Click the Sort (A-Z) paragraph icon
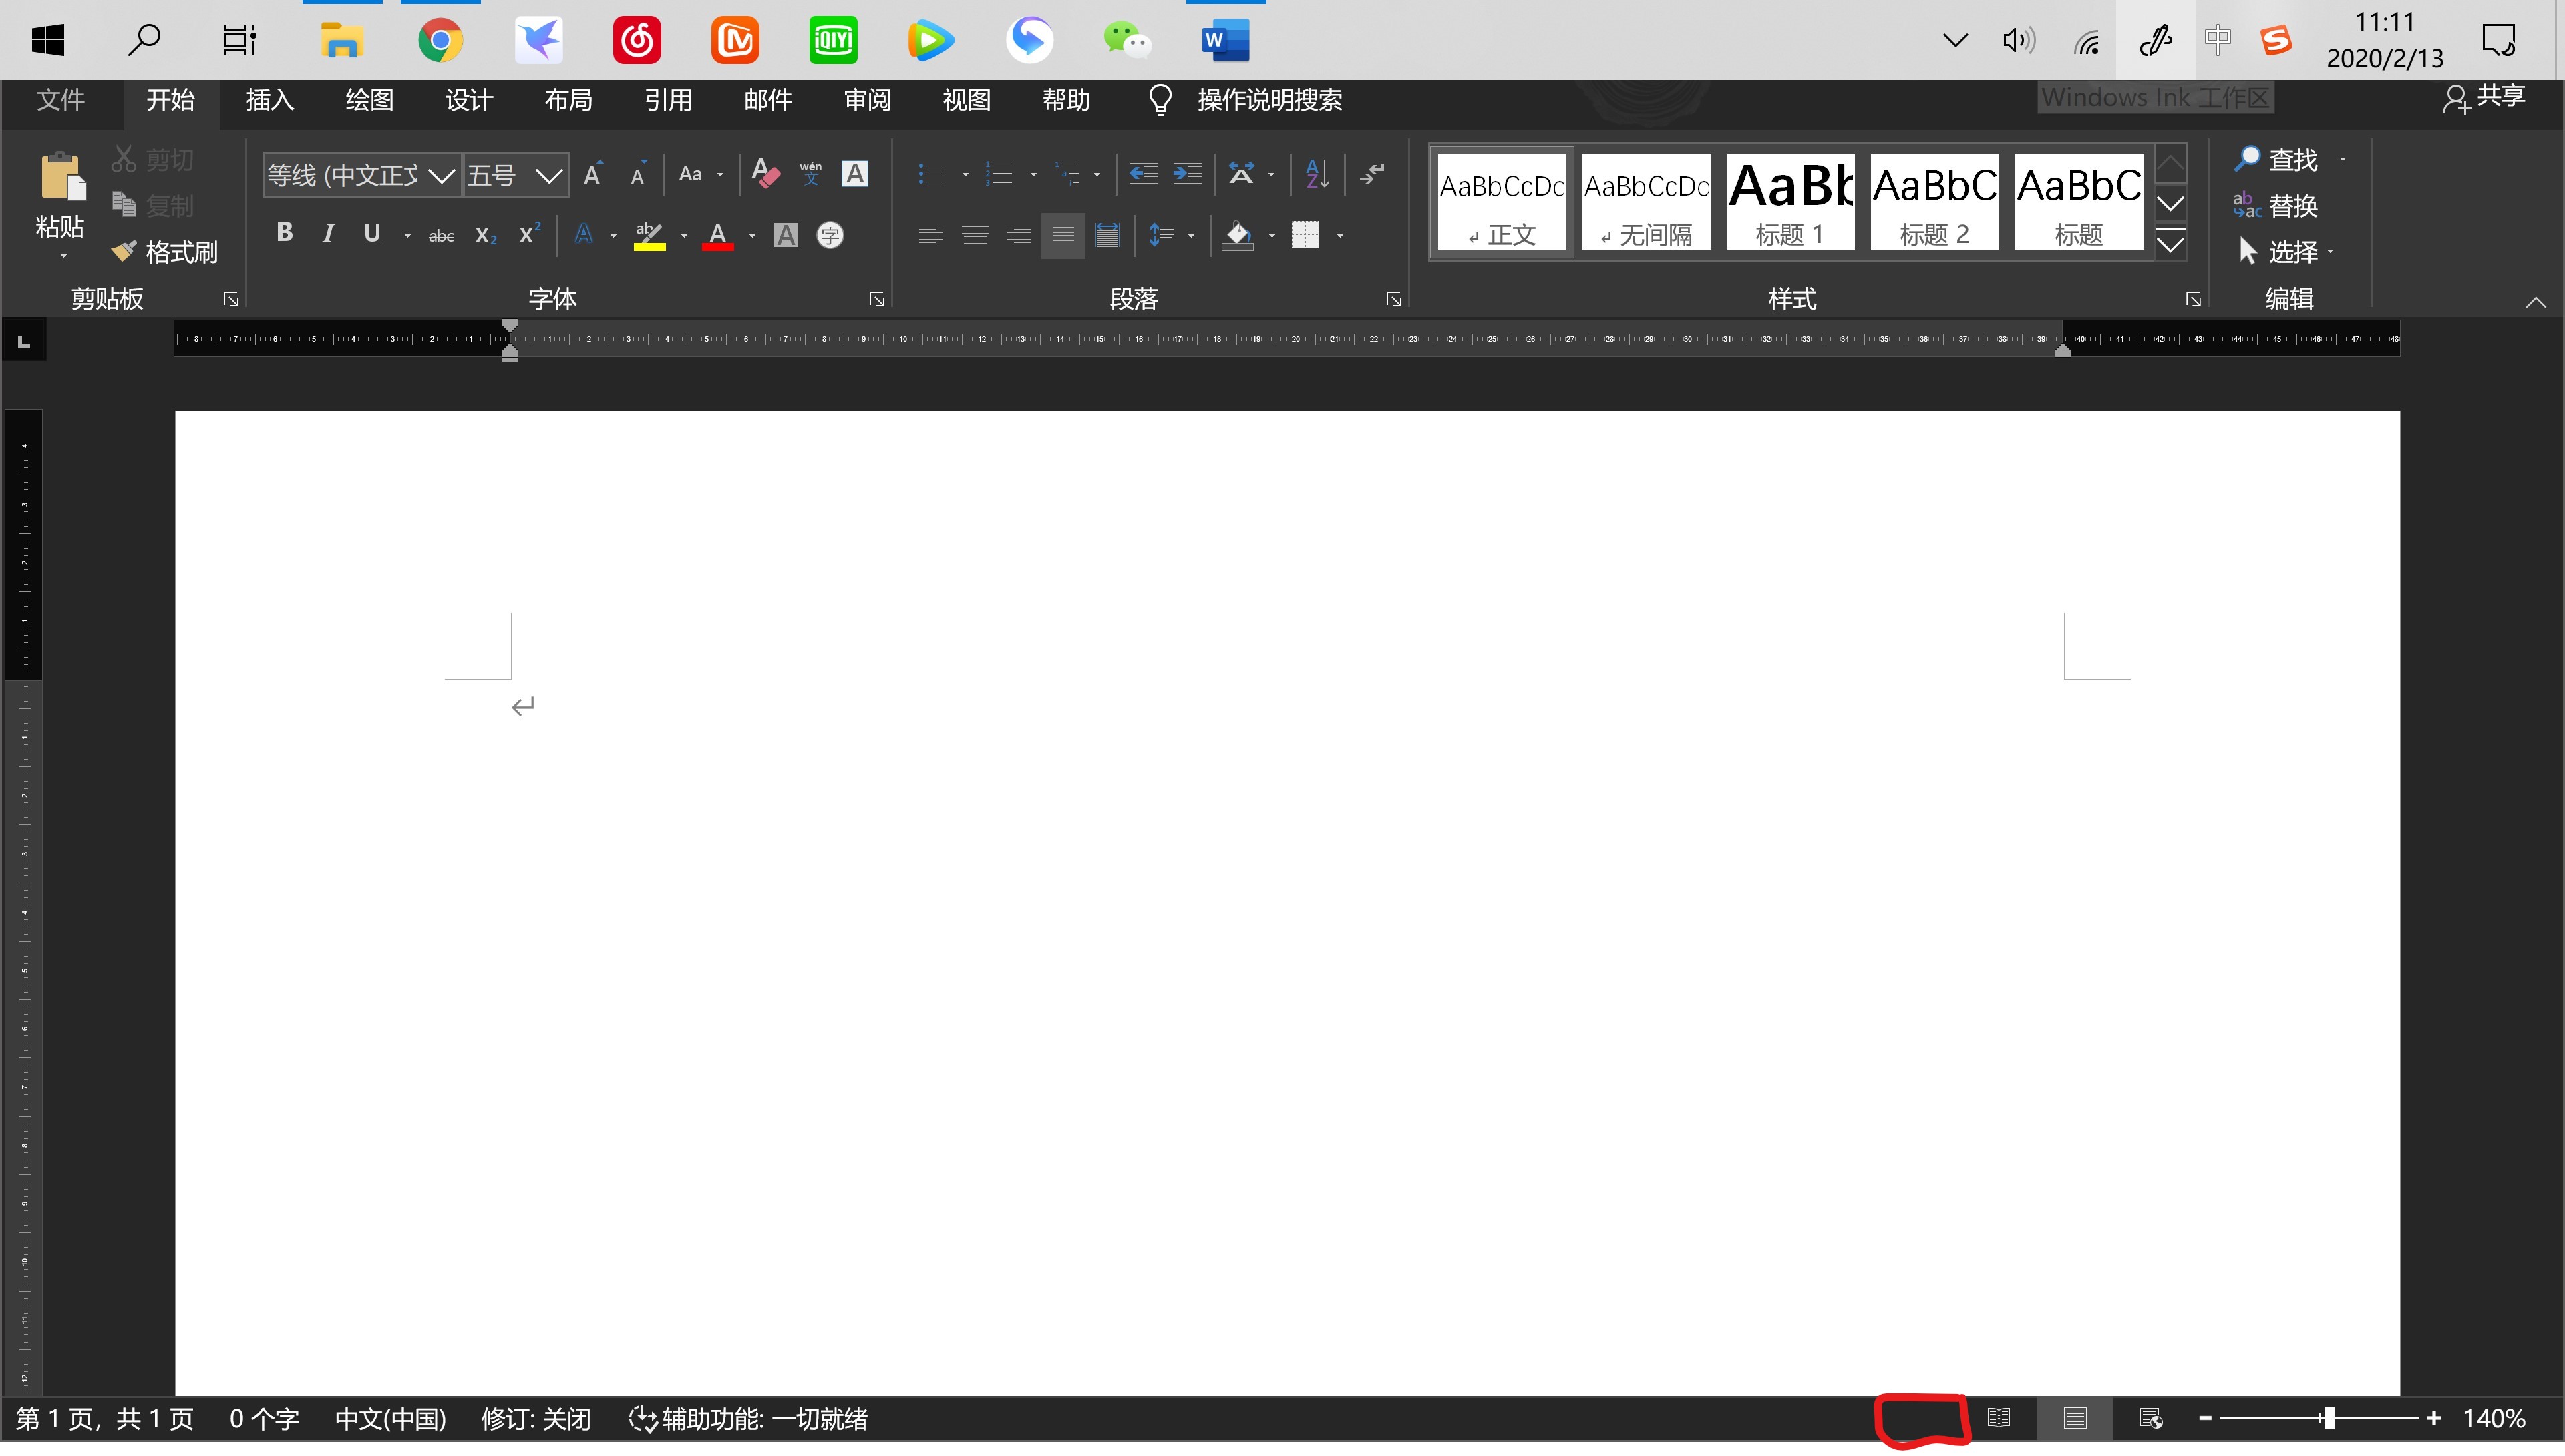 tap(1317, 174)
